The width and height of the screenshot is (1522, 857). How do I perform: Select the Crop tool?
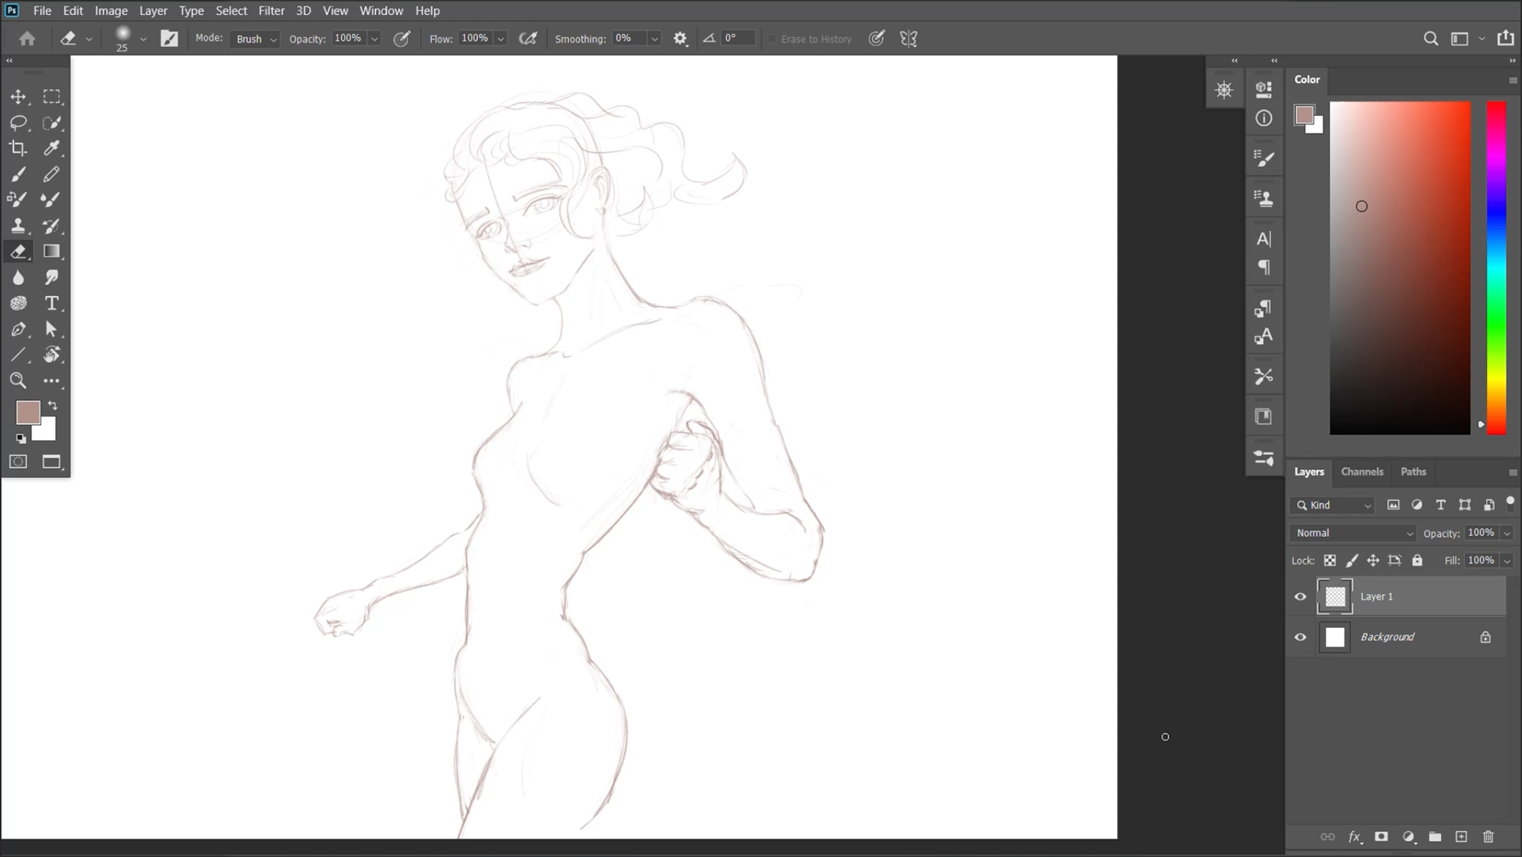point(17,148)
